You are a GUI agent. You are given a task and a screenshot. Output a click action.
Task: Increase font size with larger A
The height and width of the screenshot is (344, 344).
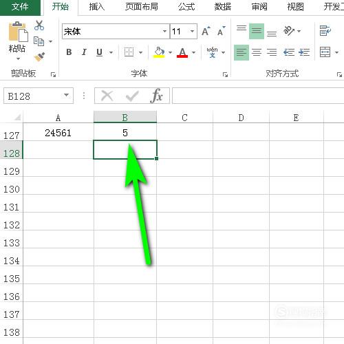coord(206,31)
